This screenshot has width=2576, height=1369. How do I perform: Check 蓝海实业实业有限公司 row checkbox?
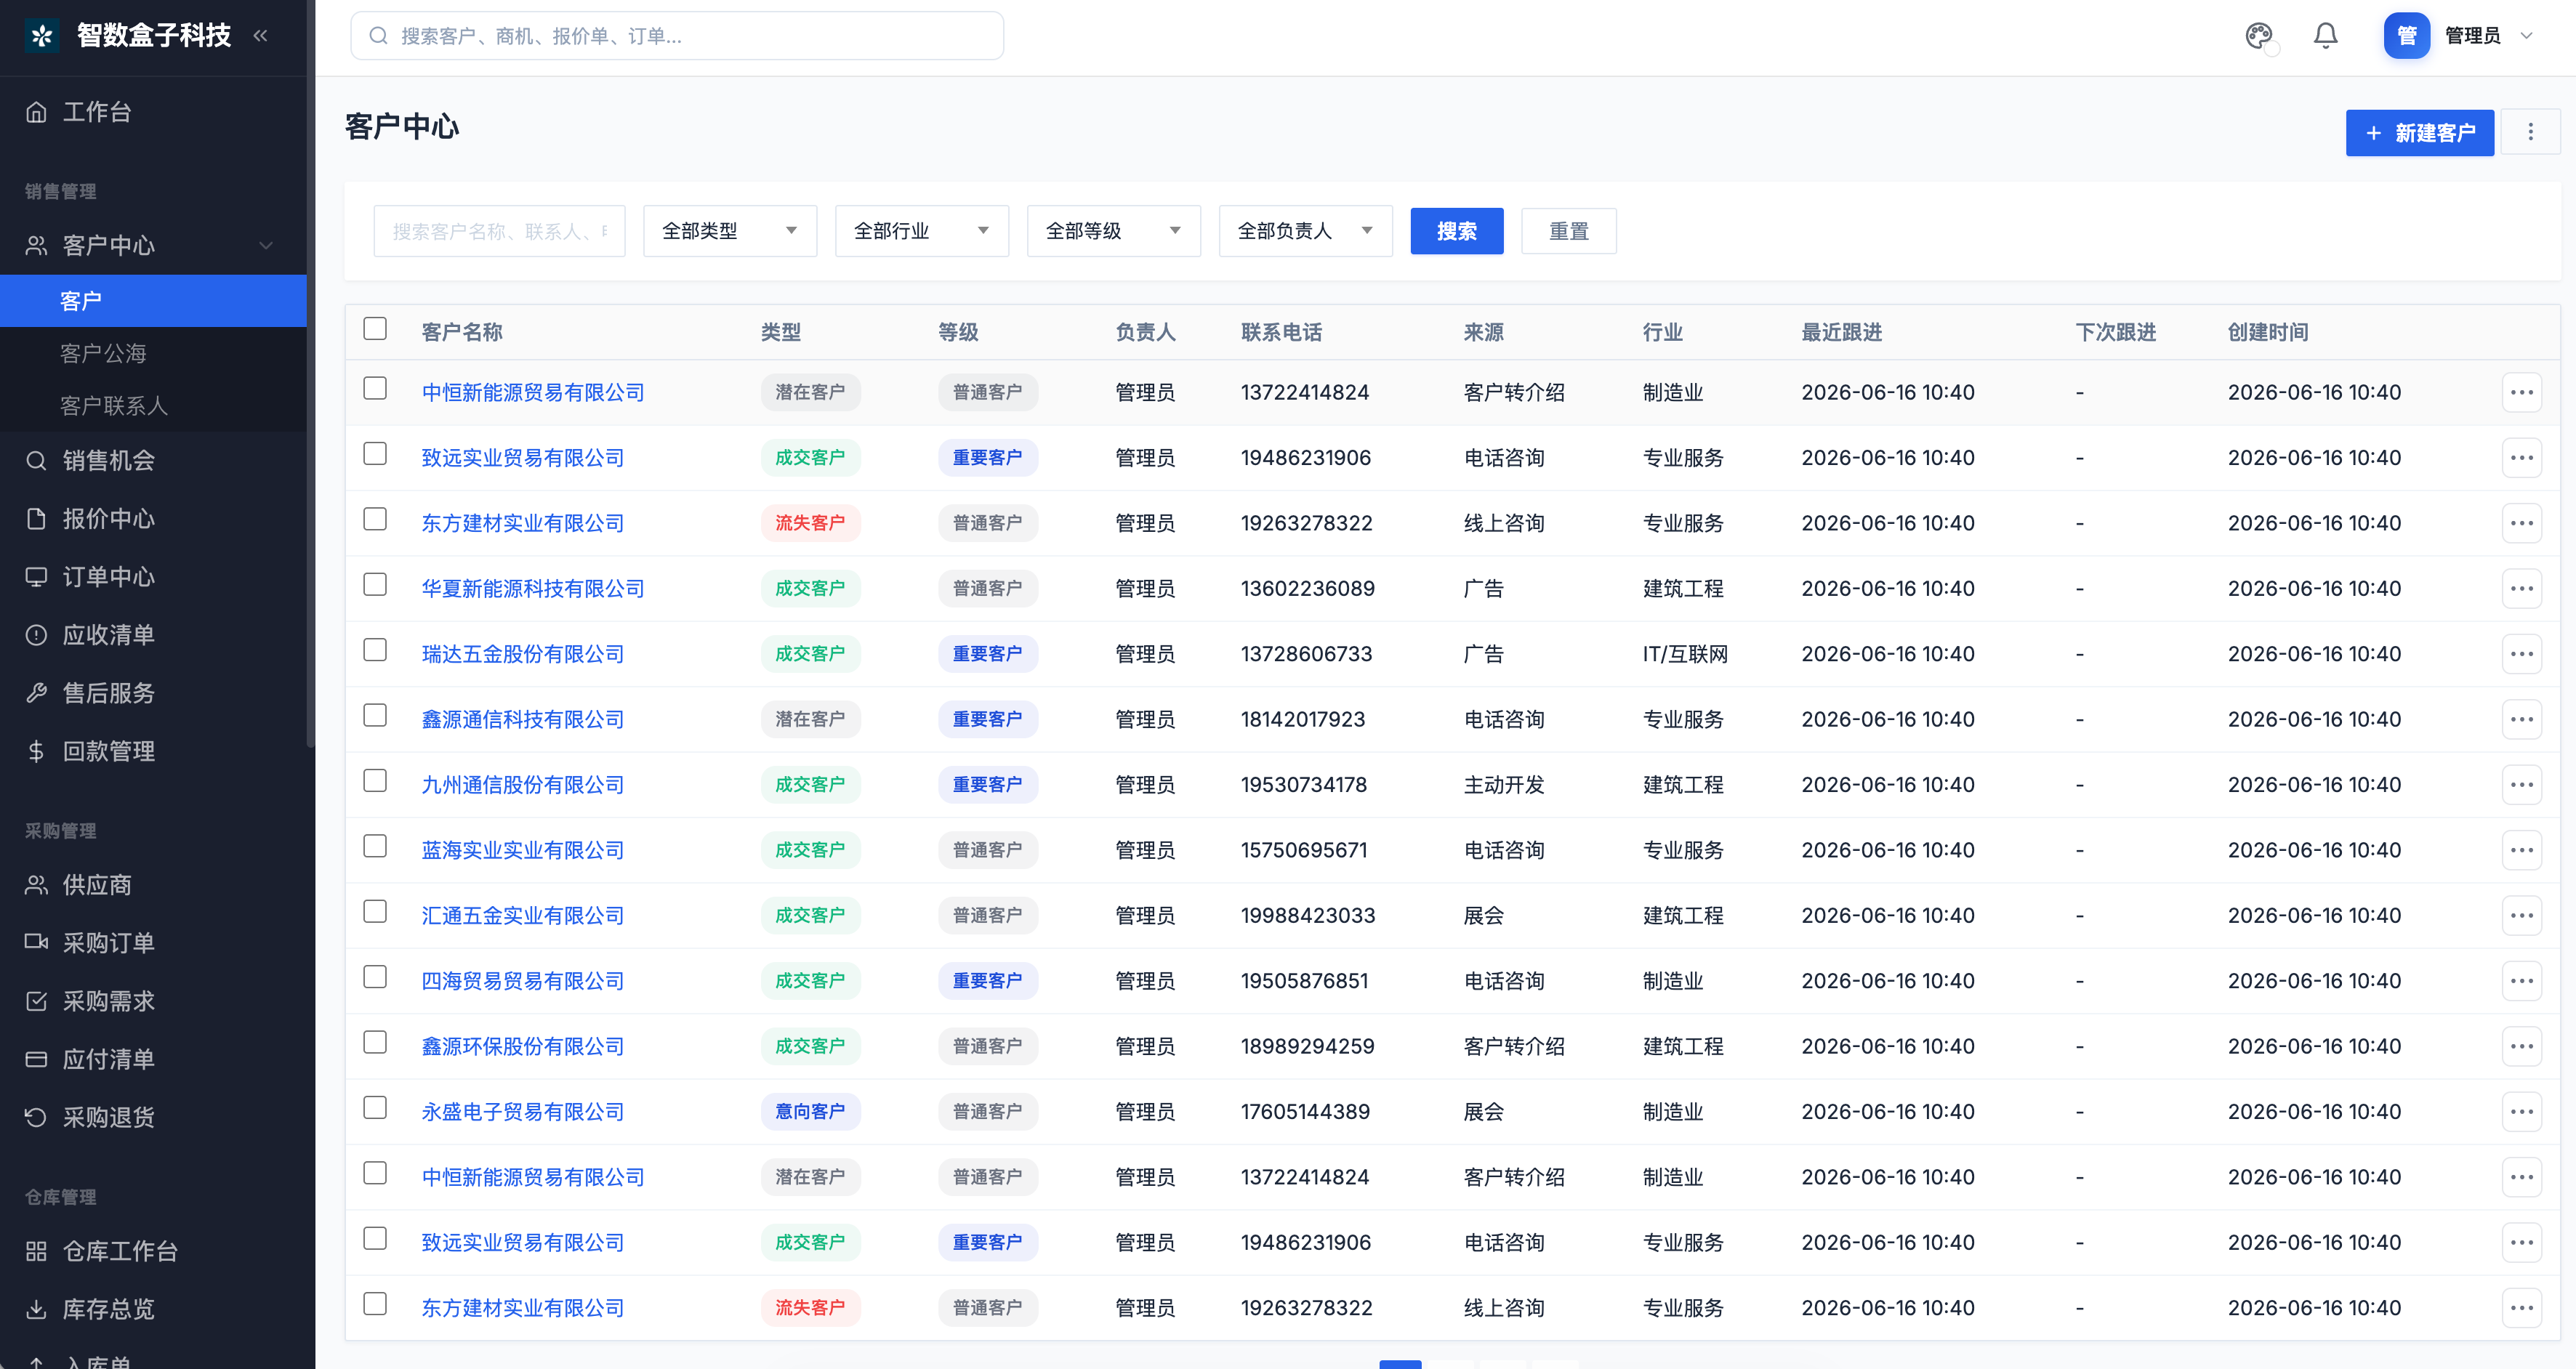(375, 846)
